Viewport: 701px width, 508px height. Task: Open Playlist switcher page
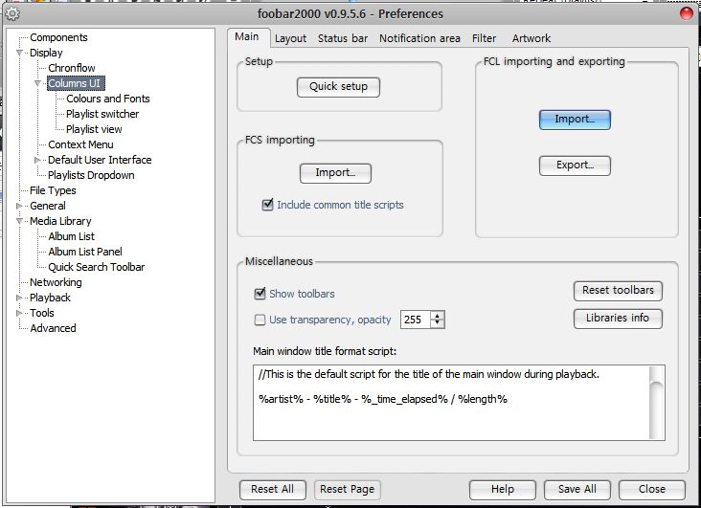tap(102, 114)
